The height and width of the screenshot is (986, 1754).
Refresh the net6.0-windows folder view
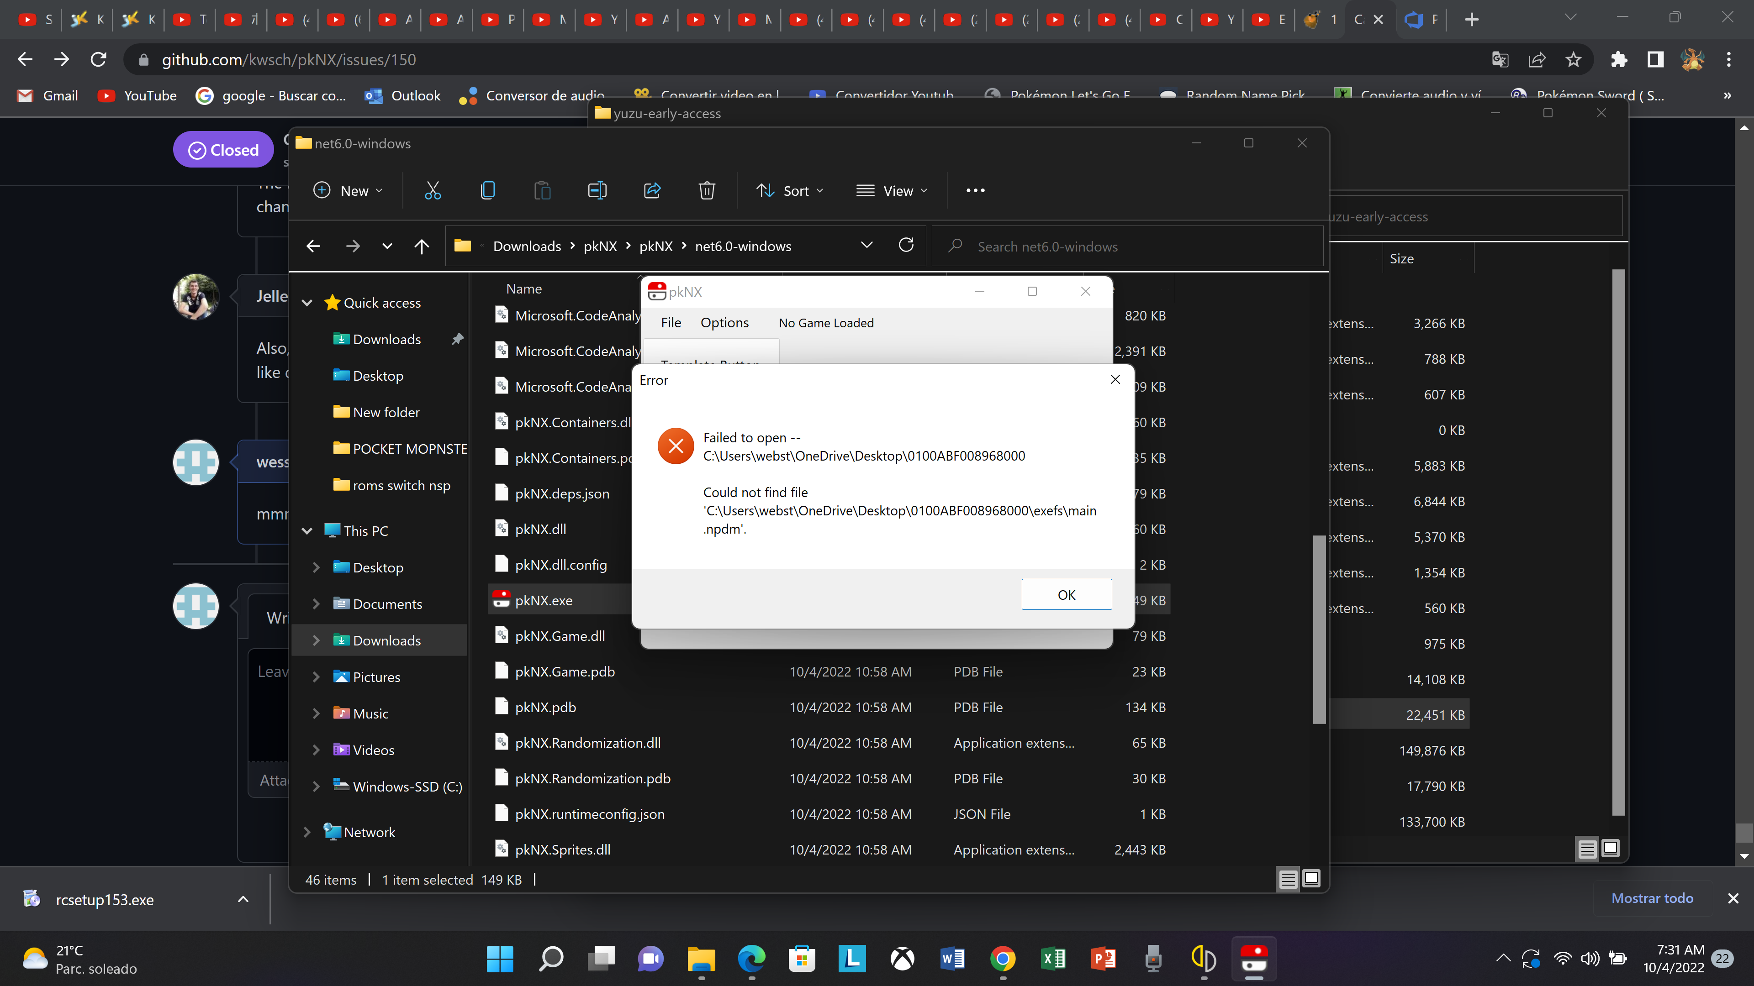click(906, 245)
